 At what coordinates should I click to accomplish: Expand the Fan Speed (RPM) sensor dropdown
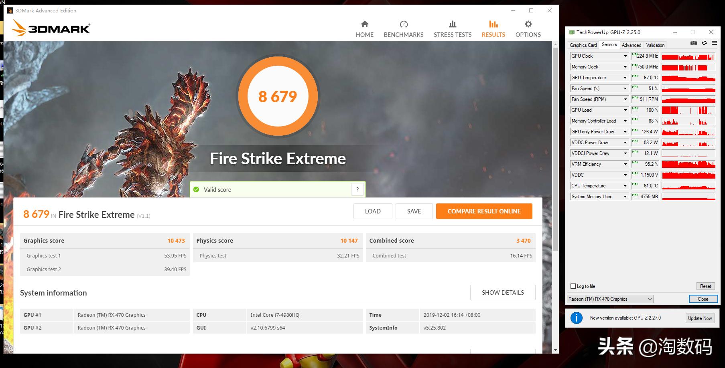[625, 99]
